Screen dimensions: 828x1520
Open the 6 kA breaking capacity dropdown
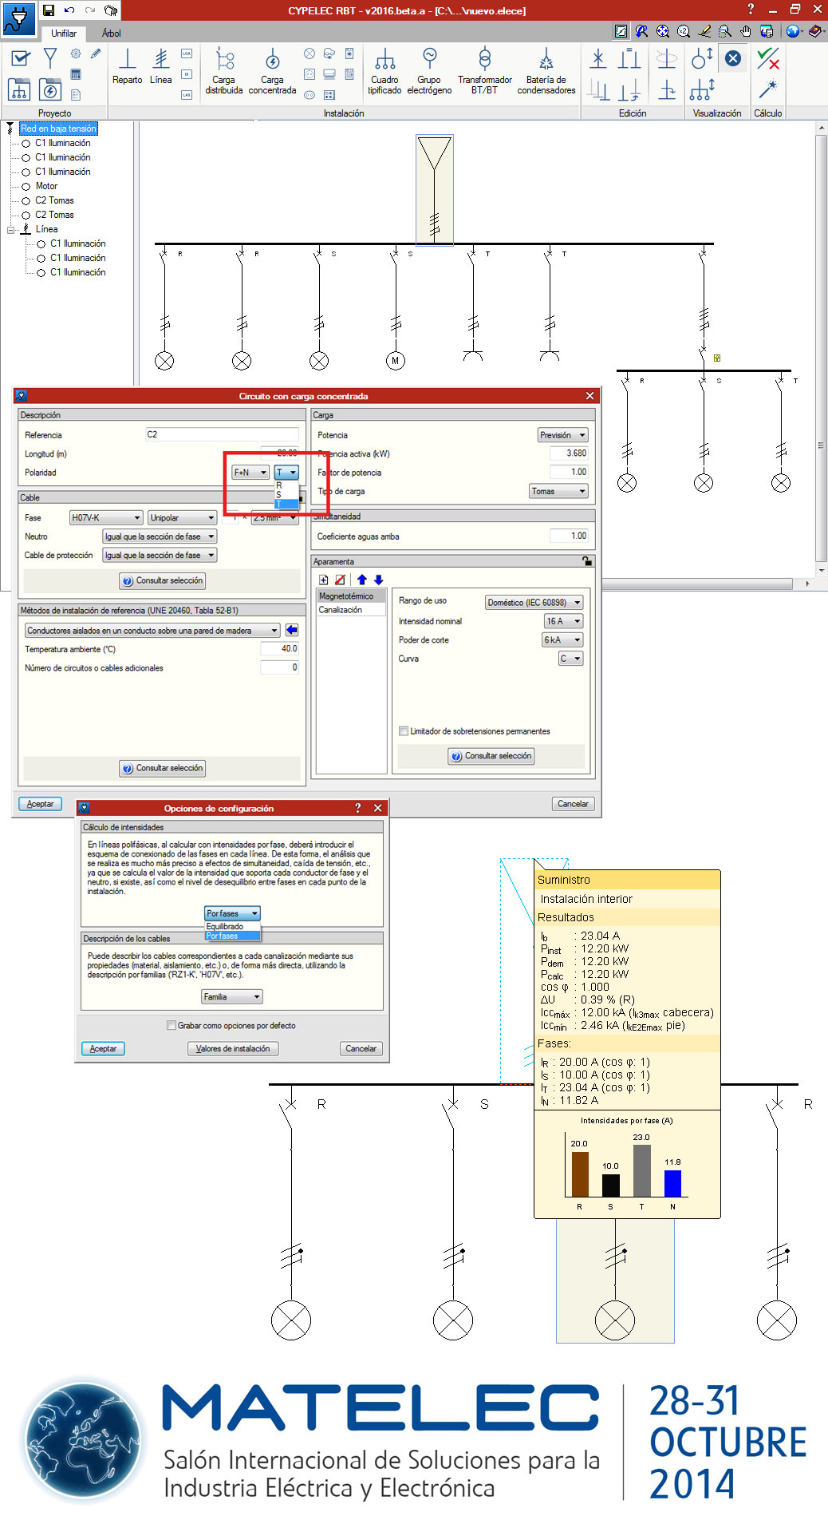click(x=563, y=640)
